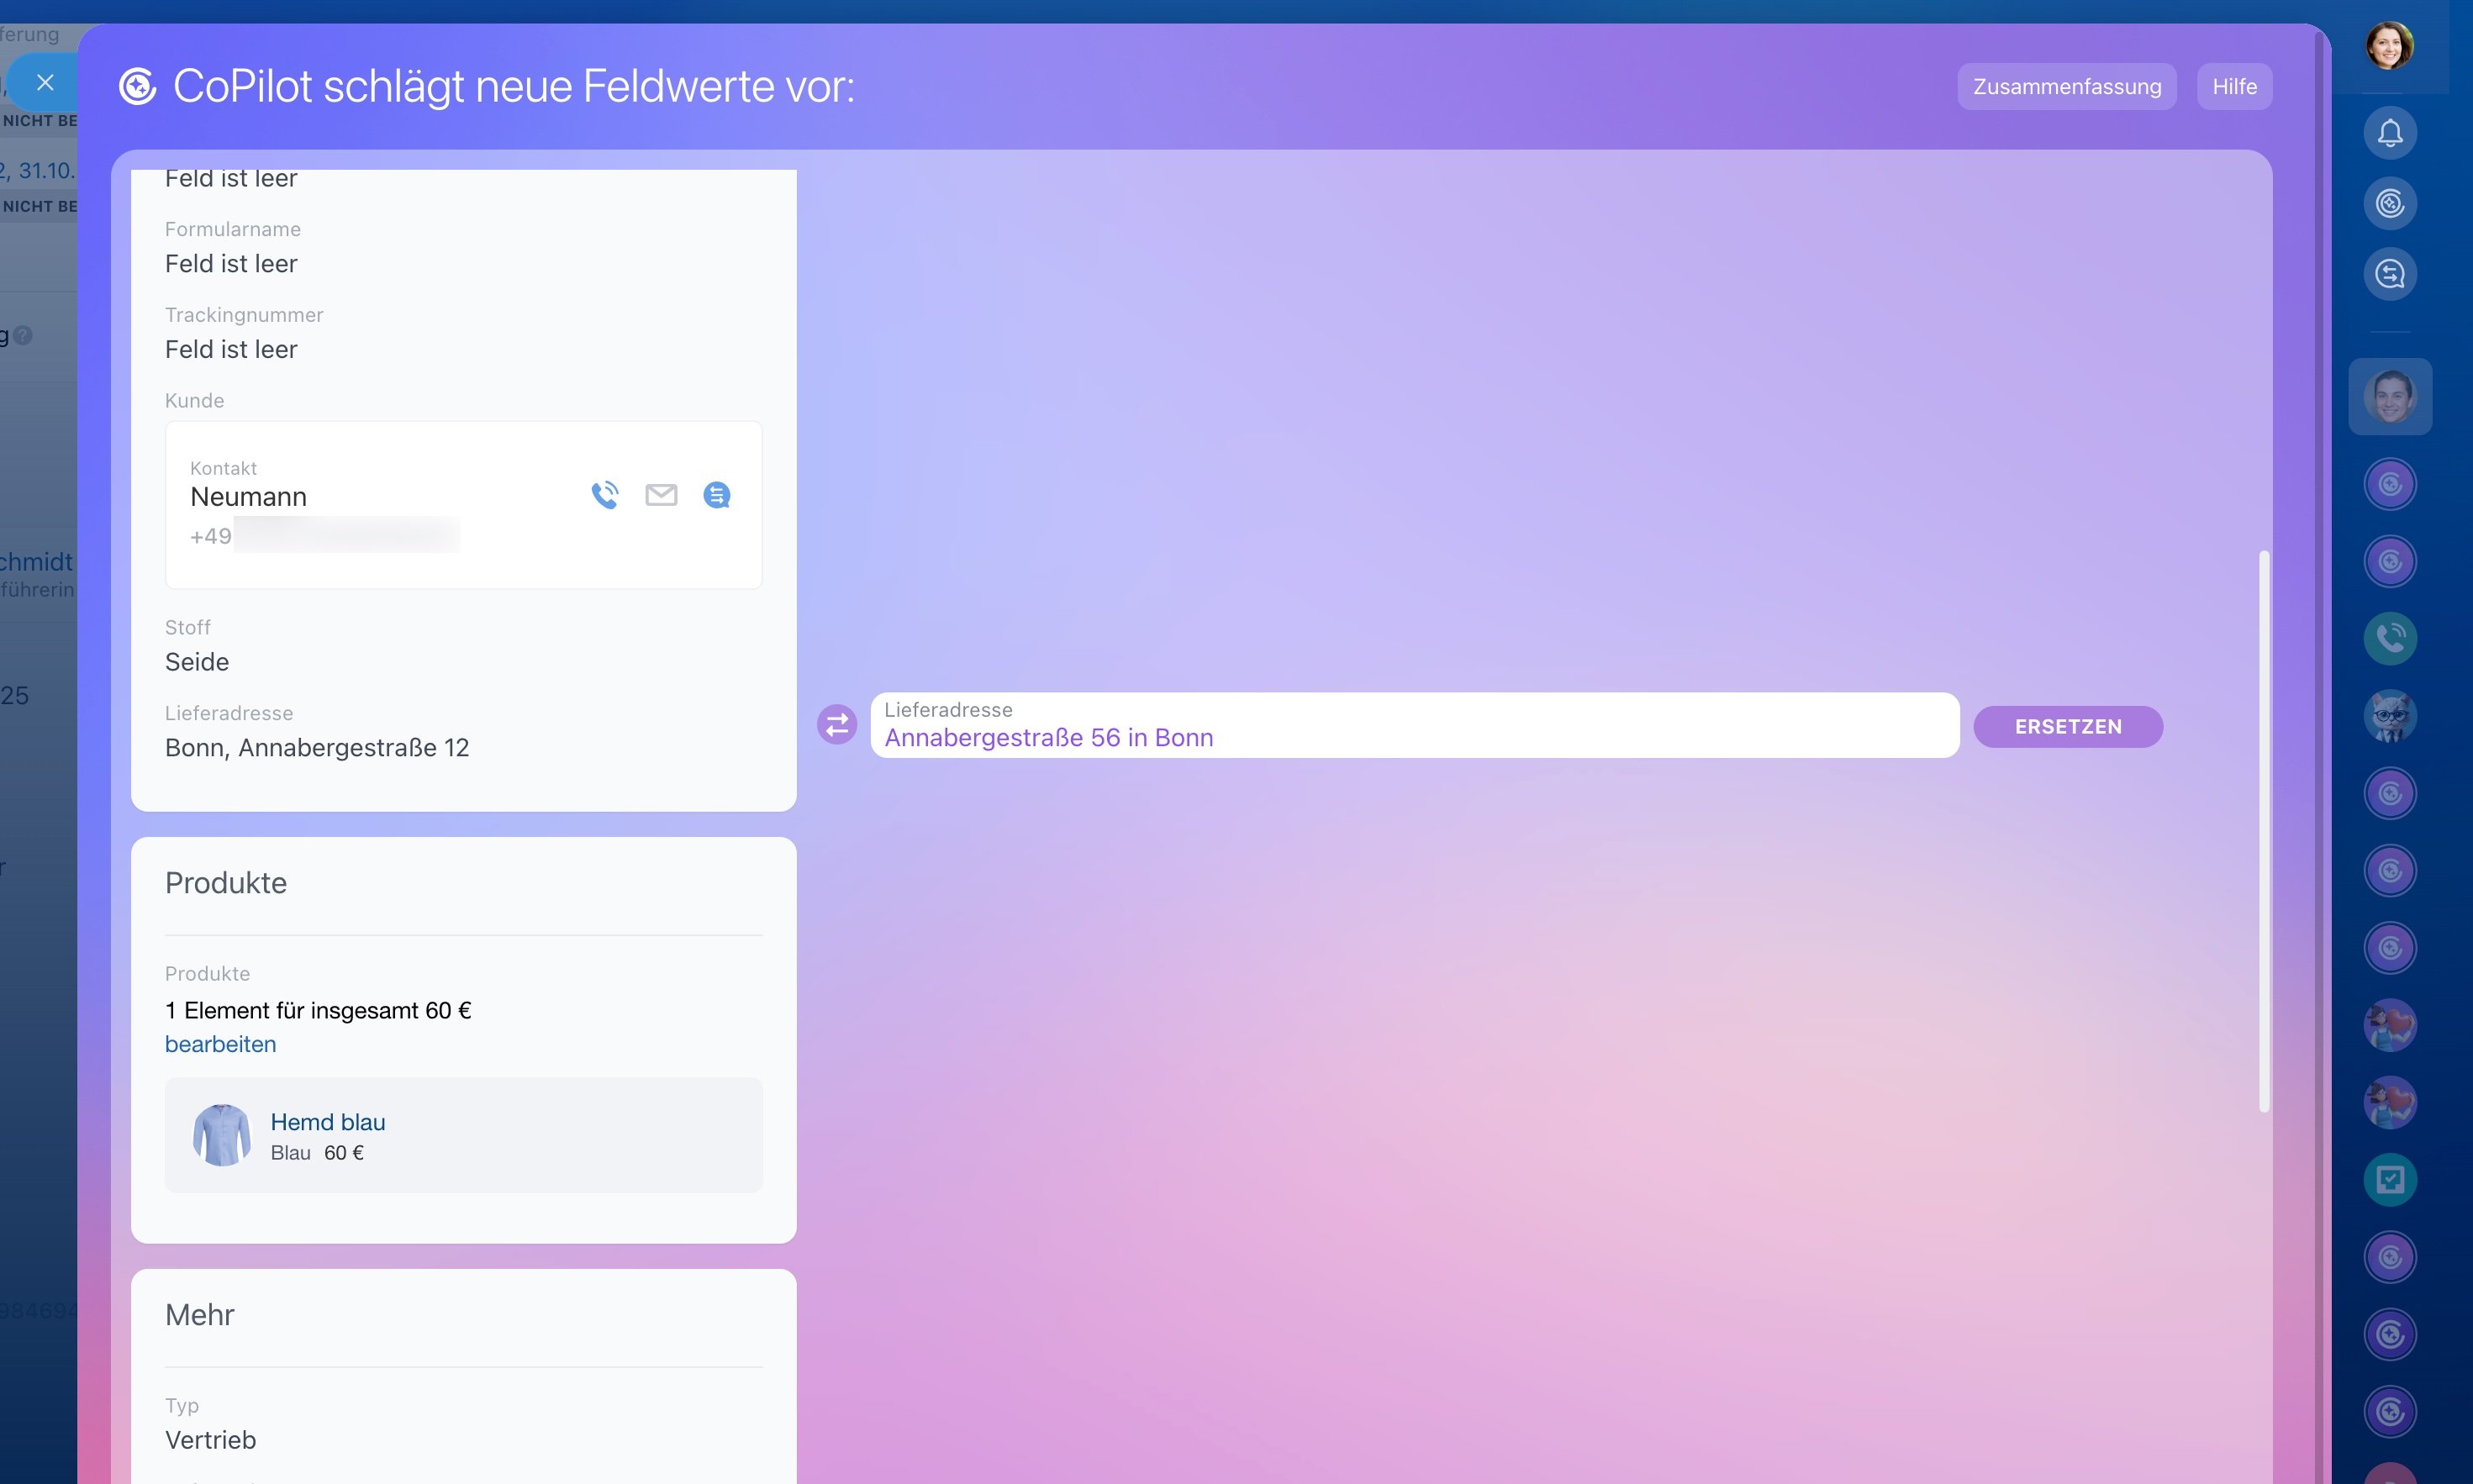Open the Hemd blau product link

click(x=327, y=1122)
